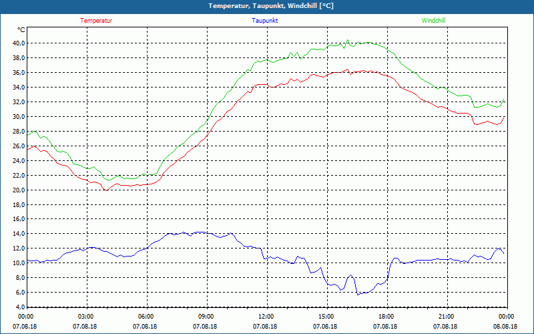Click the 07.08.18 date under 21:00
Image resolution: width=534 pixels, height=334 pixels.
click(x=445, y=327)
